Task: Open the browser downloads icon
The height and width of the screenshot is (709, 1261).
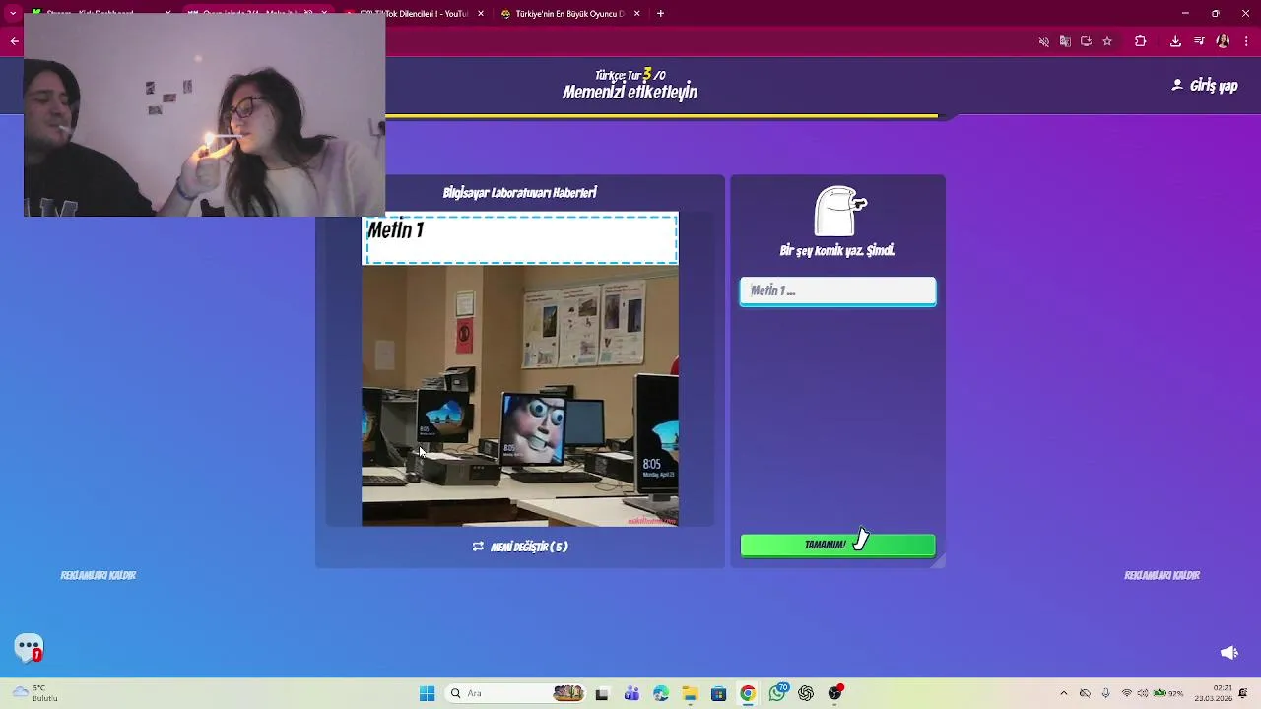Action: click(x=1175, y=41)
